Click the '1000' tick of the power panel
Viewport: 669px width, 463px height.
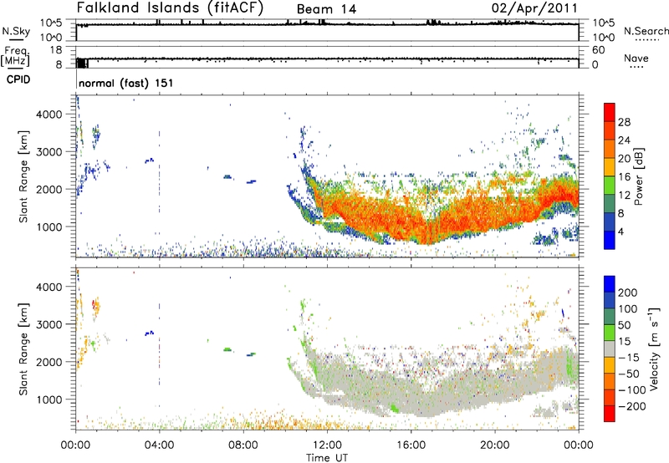49,226
